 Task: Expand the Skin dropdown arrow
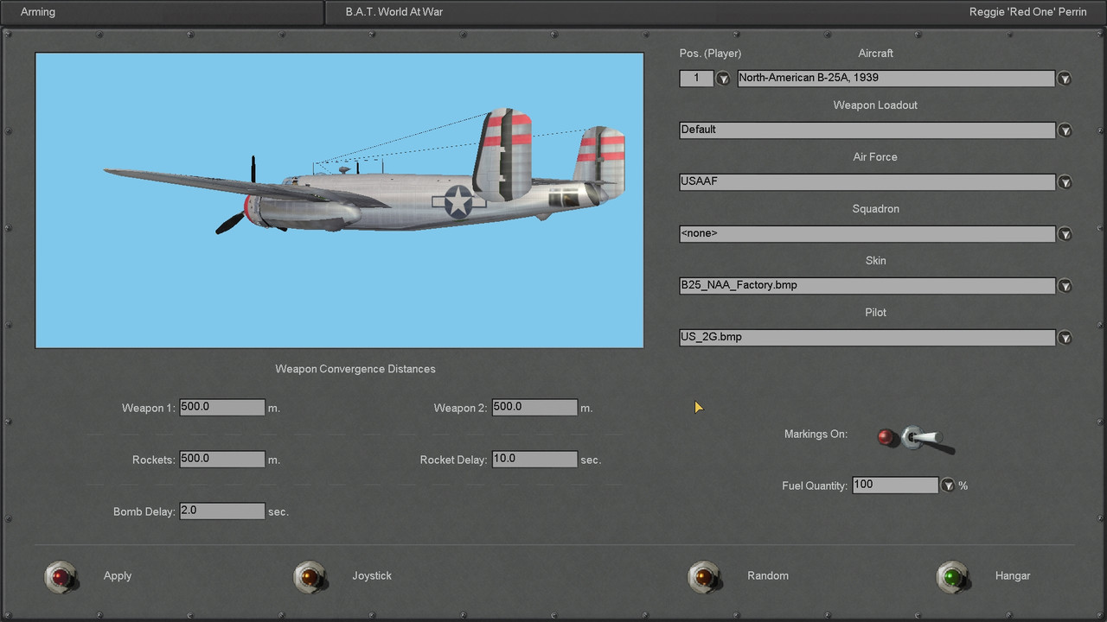coord(1065,286)
